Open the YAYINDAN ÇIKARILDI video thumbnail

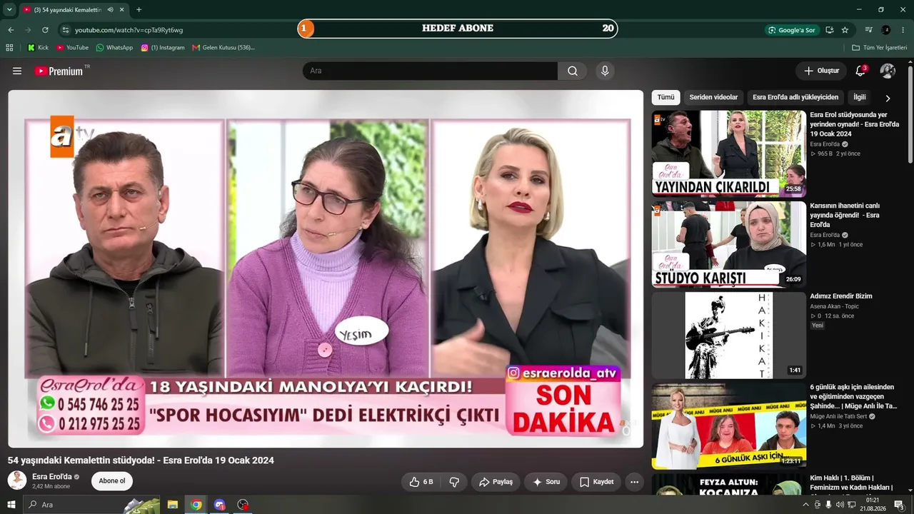729,153
